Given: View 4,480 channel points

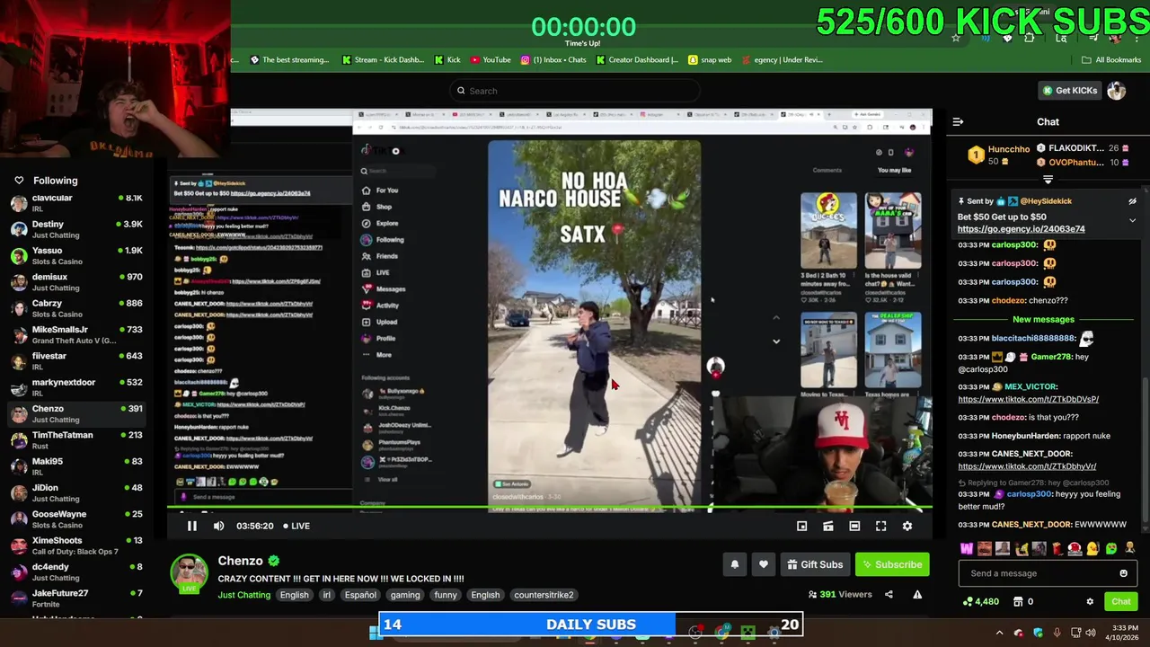Looking at the screenshot, I should click(x=980, y=601).
